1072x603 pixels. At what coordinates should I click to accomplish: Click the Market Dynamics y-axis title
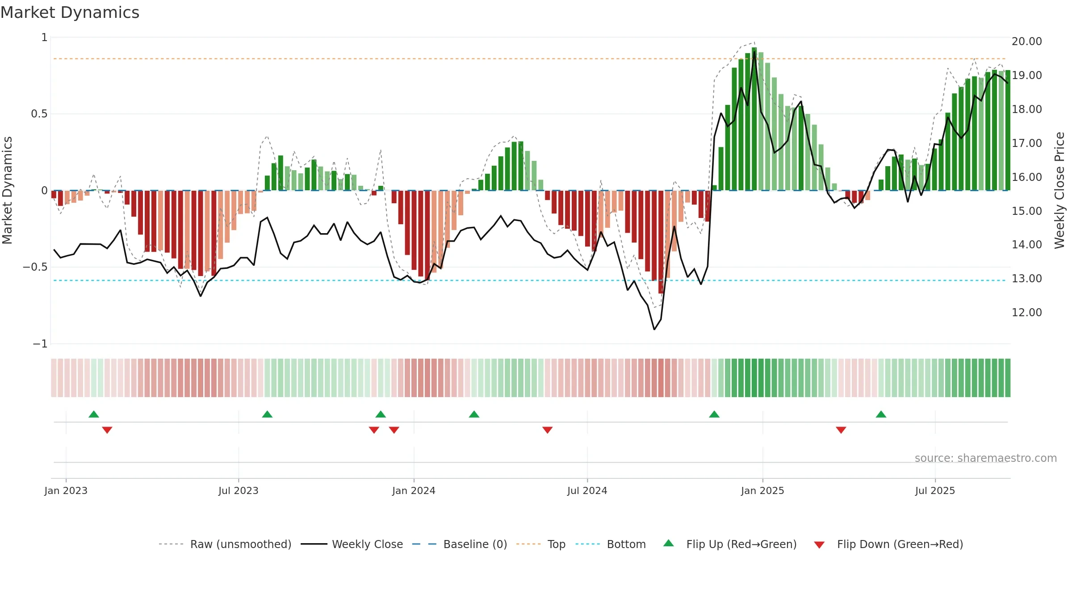(x=7, y=190)
